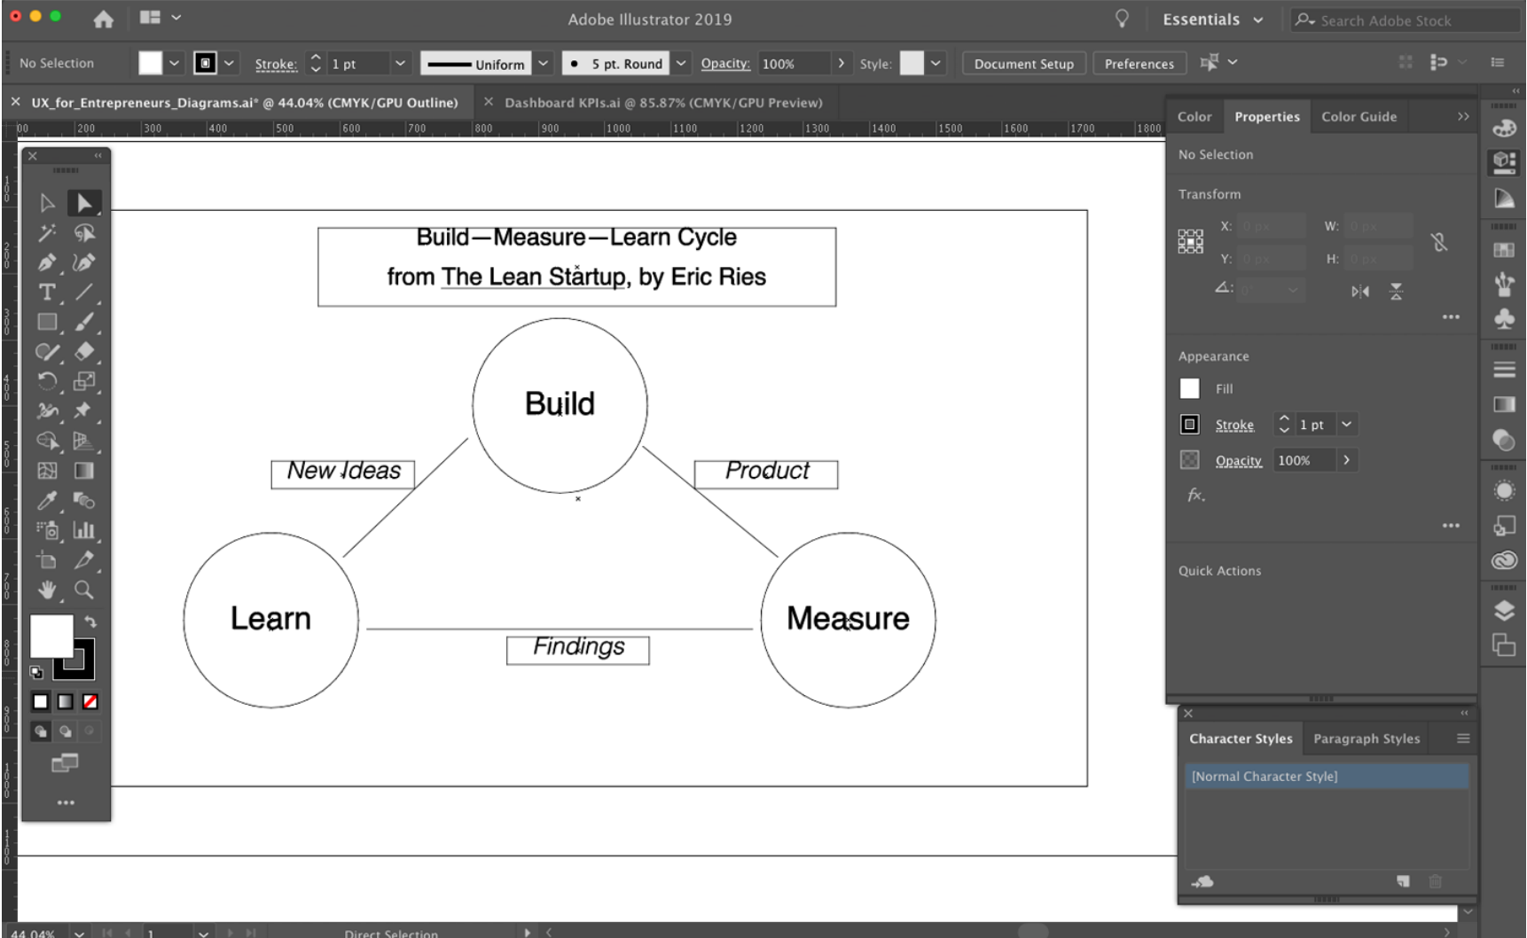Switch to the Paragraph Styles tab
1527x938 pixels.
pos(1366,739)
